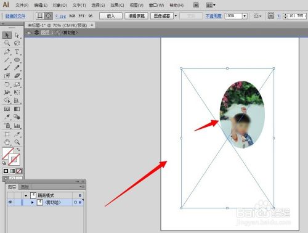Select the Eraser tool

(17, 76)
